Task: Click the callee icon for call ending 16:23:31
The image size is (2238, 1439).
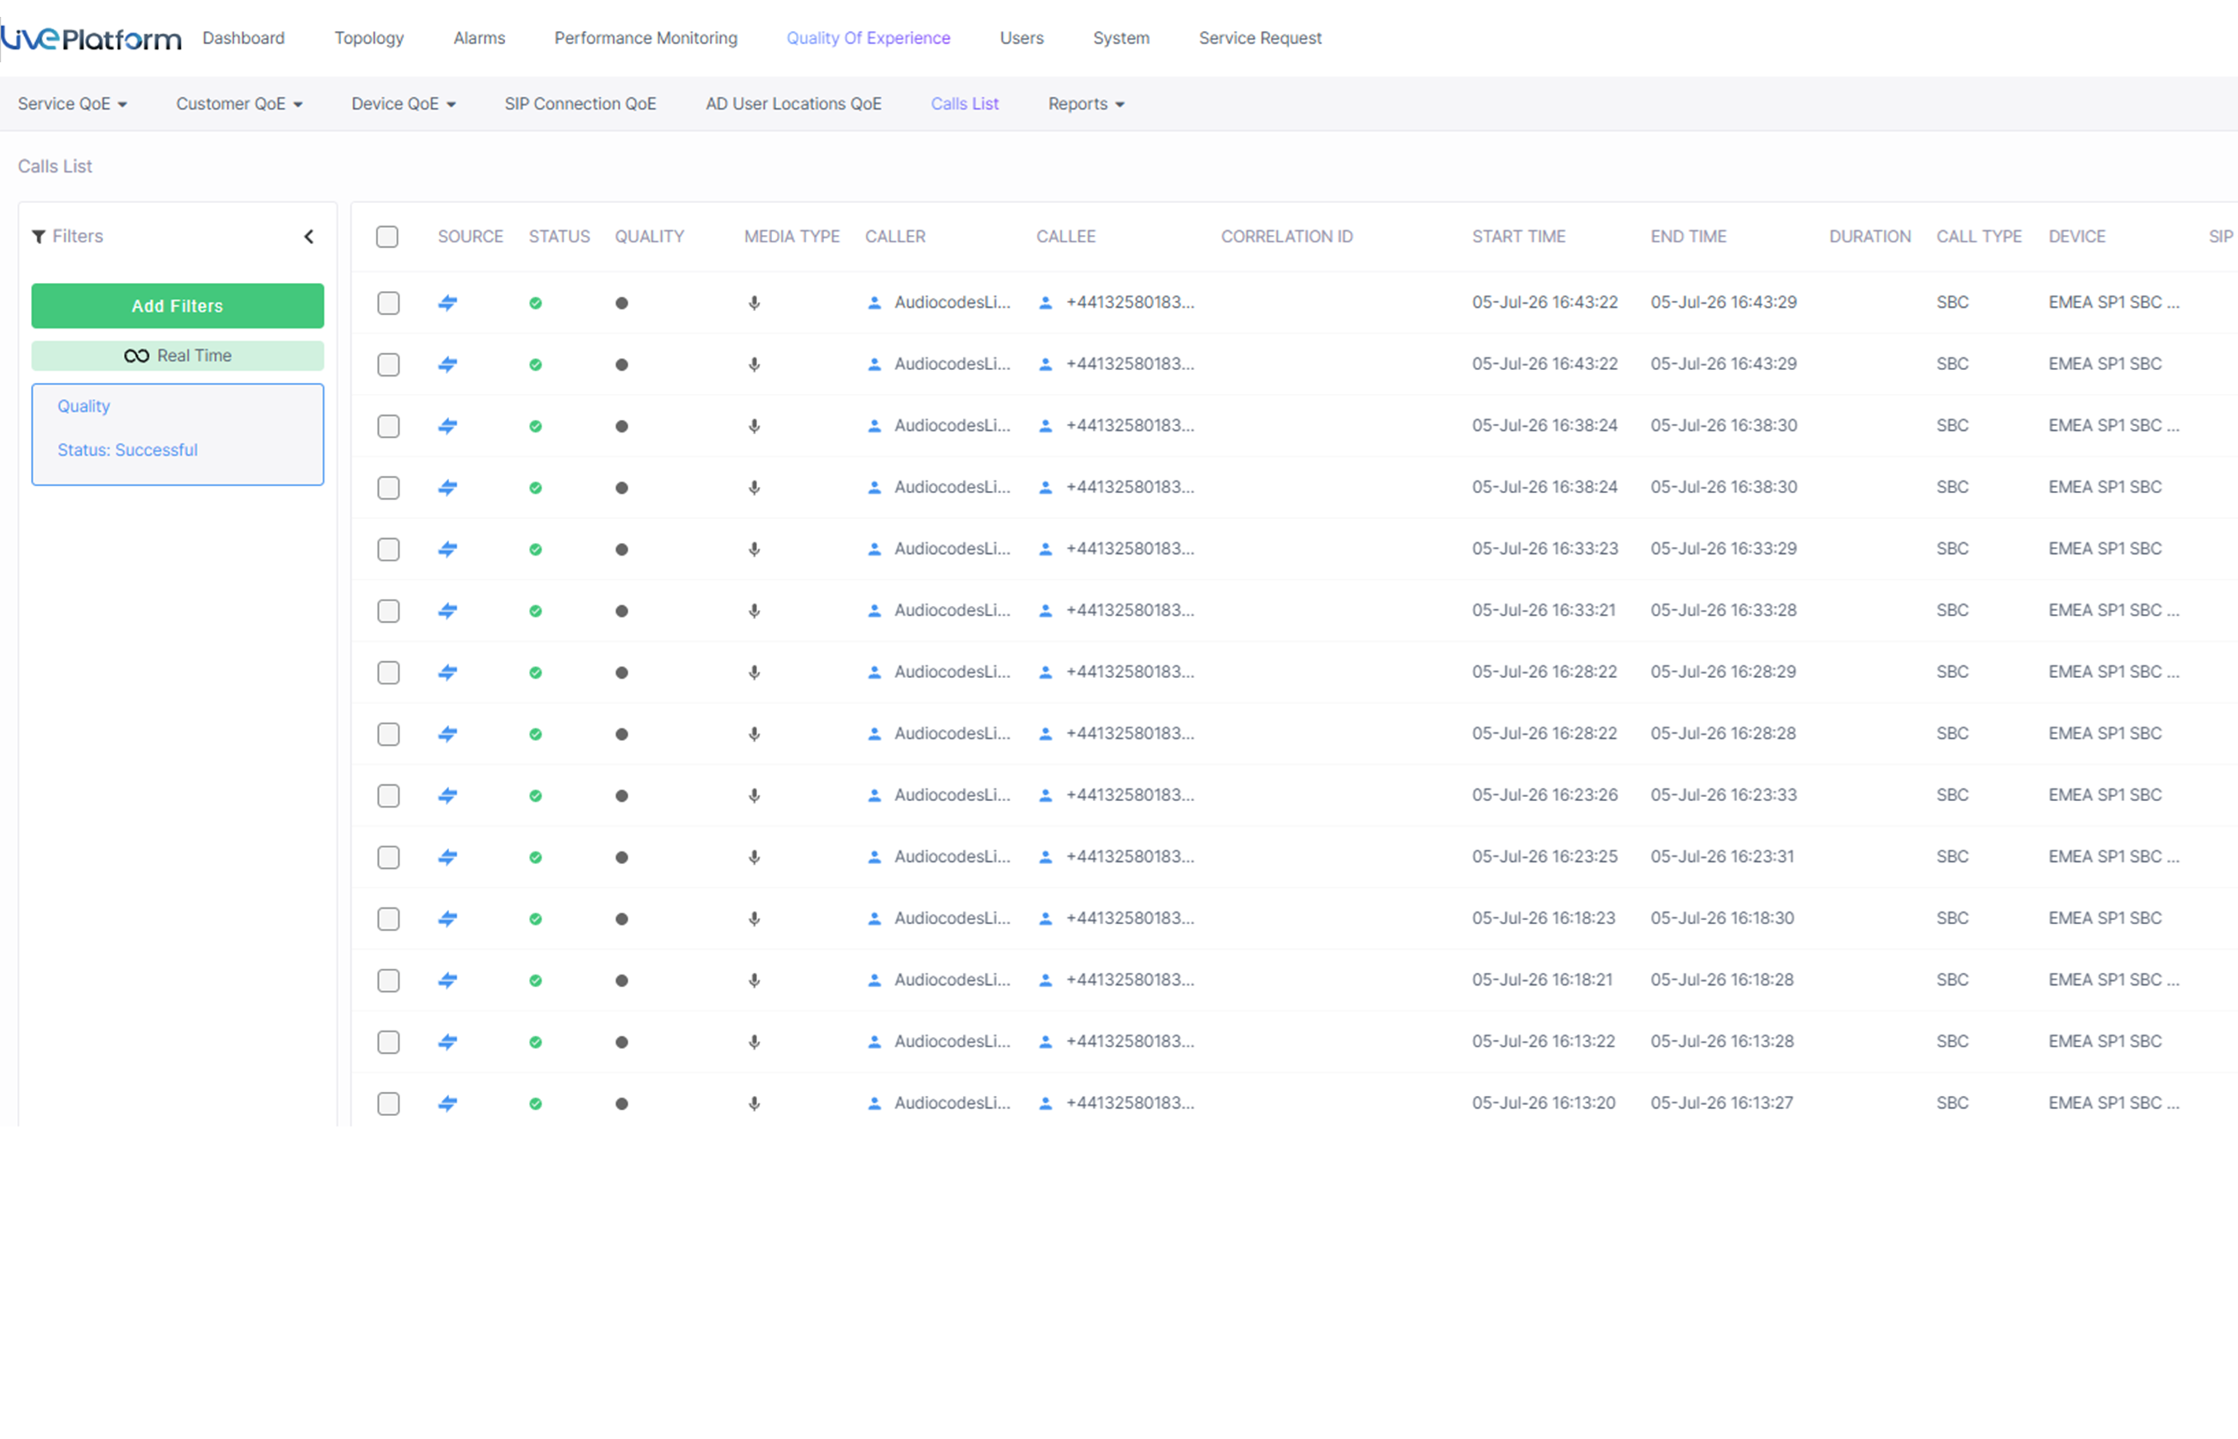Action: 1046,858
